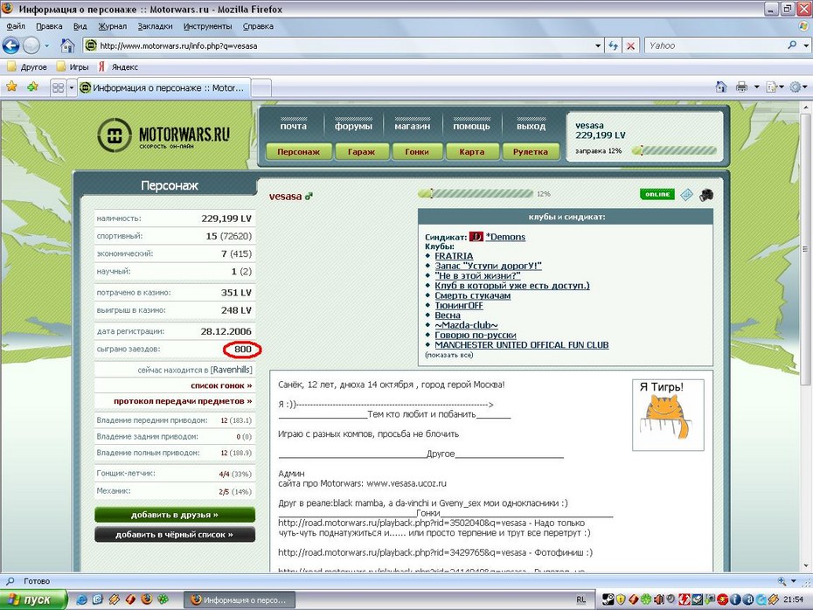
Task: Open the Игры bookmarks folder
Action: [x=73, y=67]
